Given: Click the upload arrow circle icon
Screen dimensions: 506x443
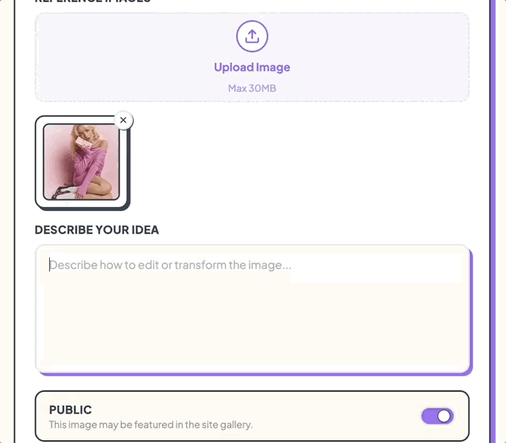Looking at the screenshot, I should [x=251, y=36].
